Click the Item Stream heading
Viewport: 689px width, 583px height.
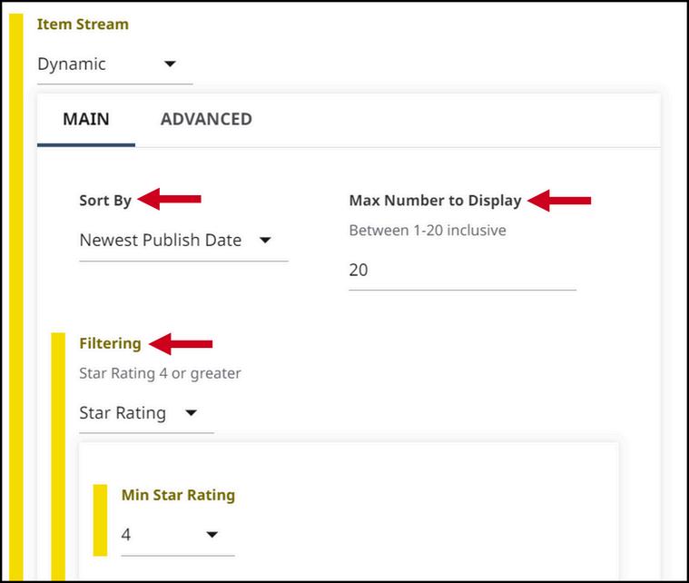coord(83,25)
